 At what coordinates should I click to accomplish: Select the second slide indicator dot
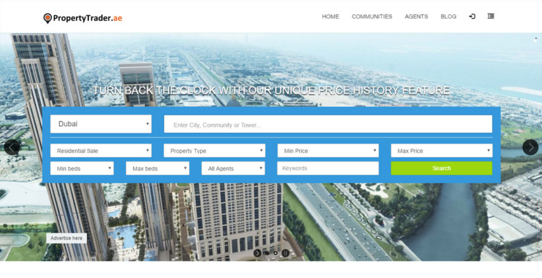[275, 253]
